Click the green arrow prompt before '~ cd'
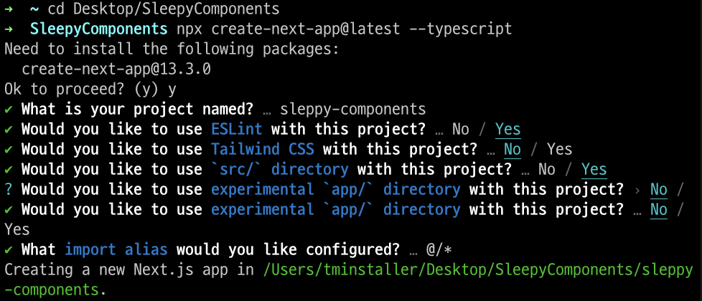 pyautogui.click(x=9, y=9)
